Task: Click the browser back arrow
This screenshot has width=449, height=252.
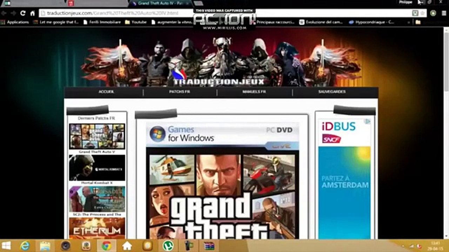Action: point(4,13)
